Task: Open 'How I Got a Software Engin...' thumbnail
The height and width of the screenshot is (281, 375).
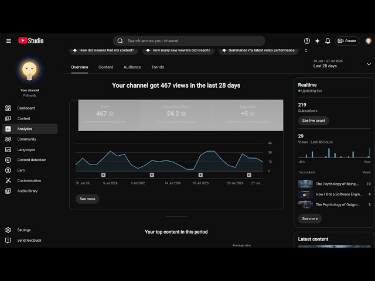Action: 305,194
